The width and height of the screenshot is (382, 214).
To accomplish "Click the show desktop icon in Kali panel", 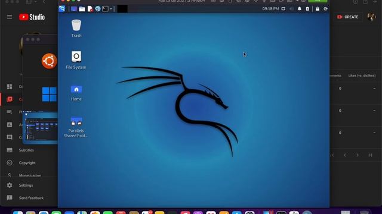I will [x=74, y=9].
